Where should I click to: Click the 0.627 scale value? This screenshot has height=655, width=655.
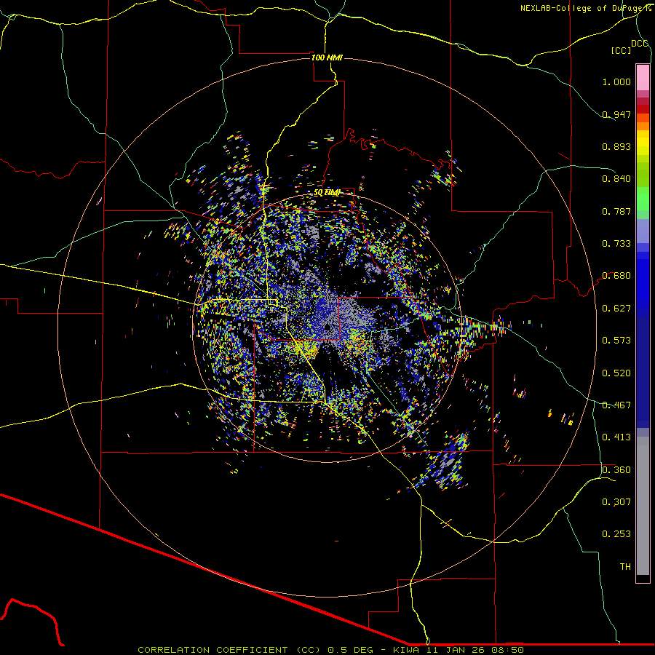pyautogui.click(x=616, y=309)
